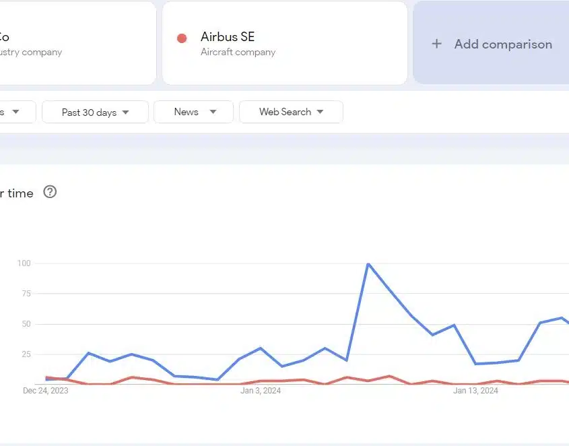Viewport: 569px width, 446px height.
Task: Click the blue line peak at 100
Action: point(368,264)
